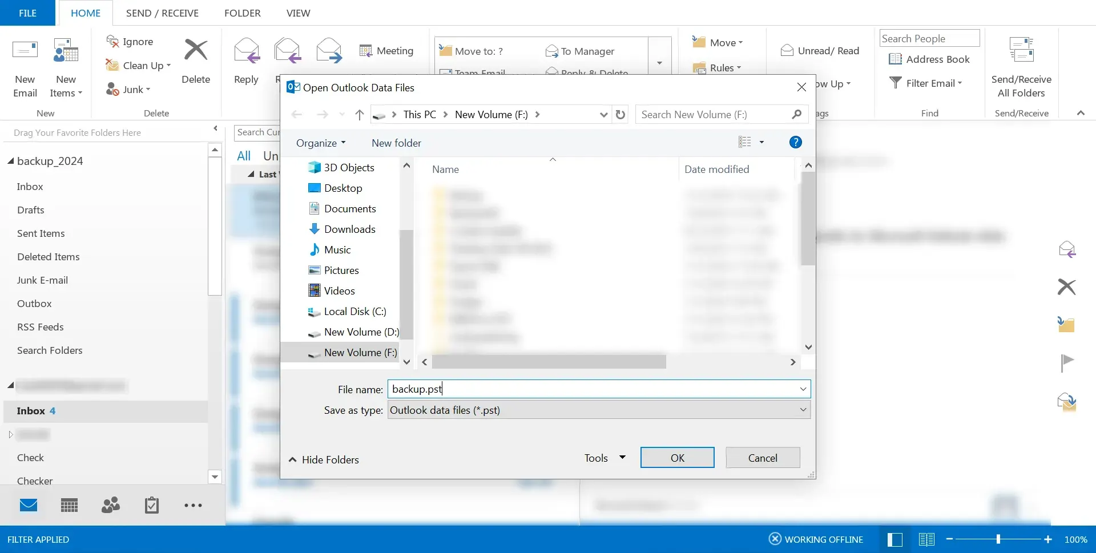The image size is (1096, 553).
Task: Click the up arrow in the dialog navigation
Action: coord(359,115)
